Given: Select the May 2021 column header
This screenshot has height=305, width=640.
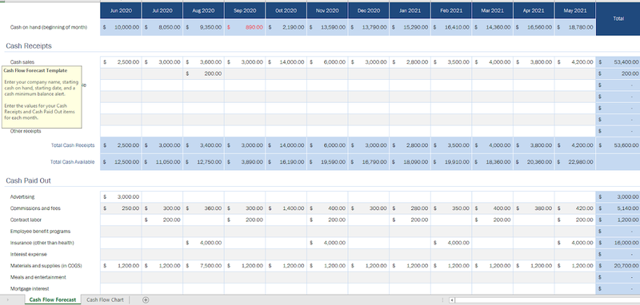Looking at the screenshot, I should click(x=574, y=11).
